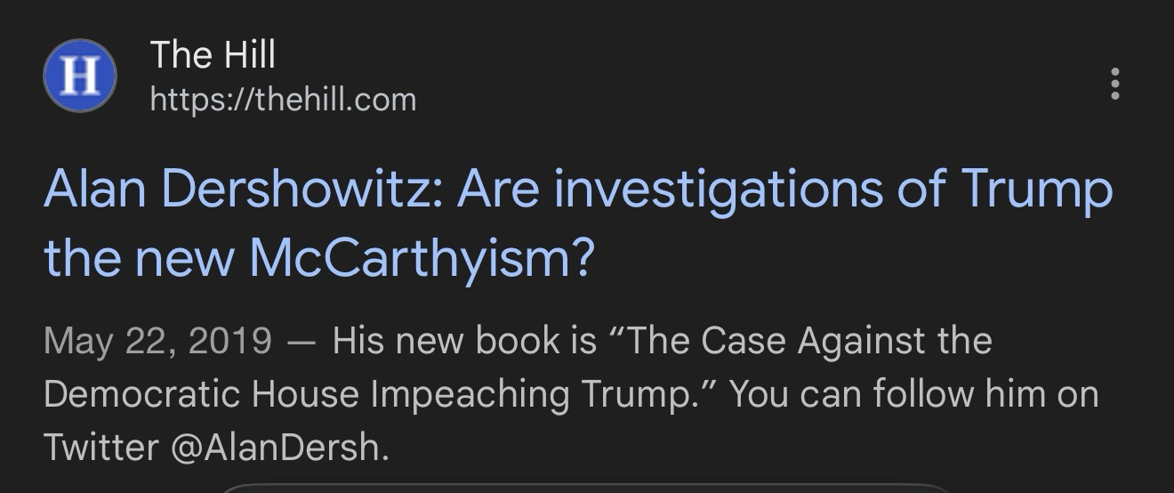Click "the new" on headline's second line
The image size is (1174, 493).
point(139,256)
